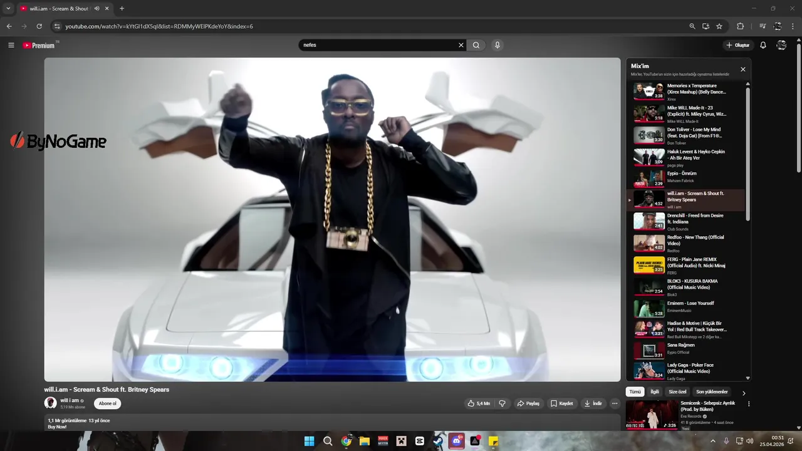The height and width of the screenshot is (451, 802).
Task: Open zoom indicator in address bar
Action: [x=692, y=26]
